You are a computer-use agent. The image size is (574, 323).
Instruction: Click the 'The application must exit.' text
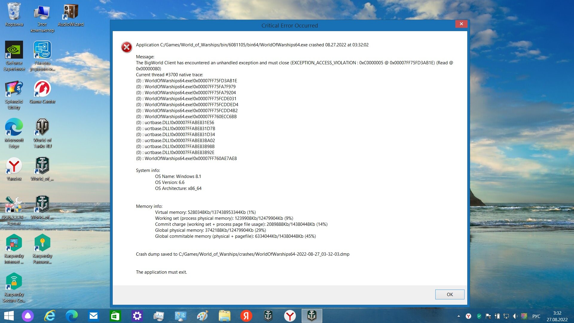(161, 272)
